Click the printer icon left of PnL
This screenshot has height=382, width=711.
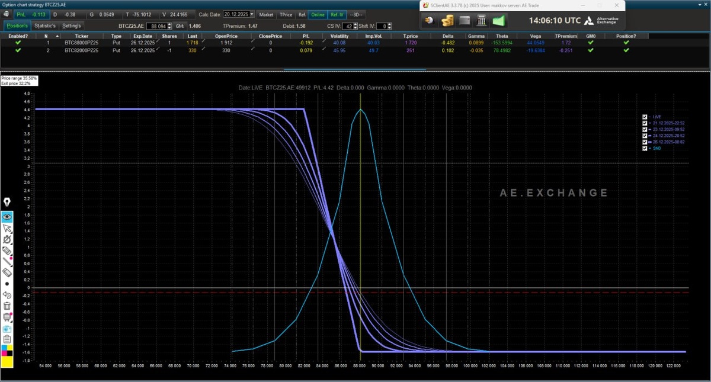6,14
